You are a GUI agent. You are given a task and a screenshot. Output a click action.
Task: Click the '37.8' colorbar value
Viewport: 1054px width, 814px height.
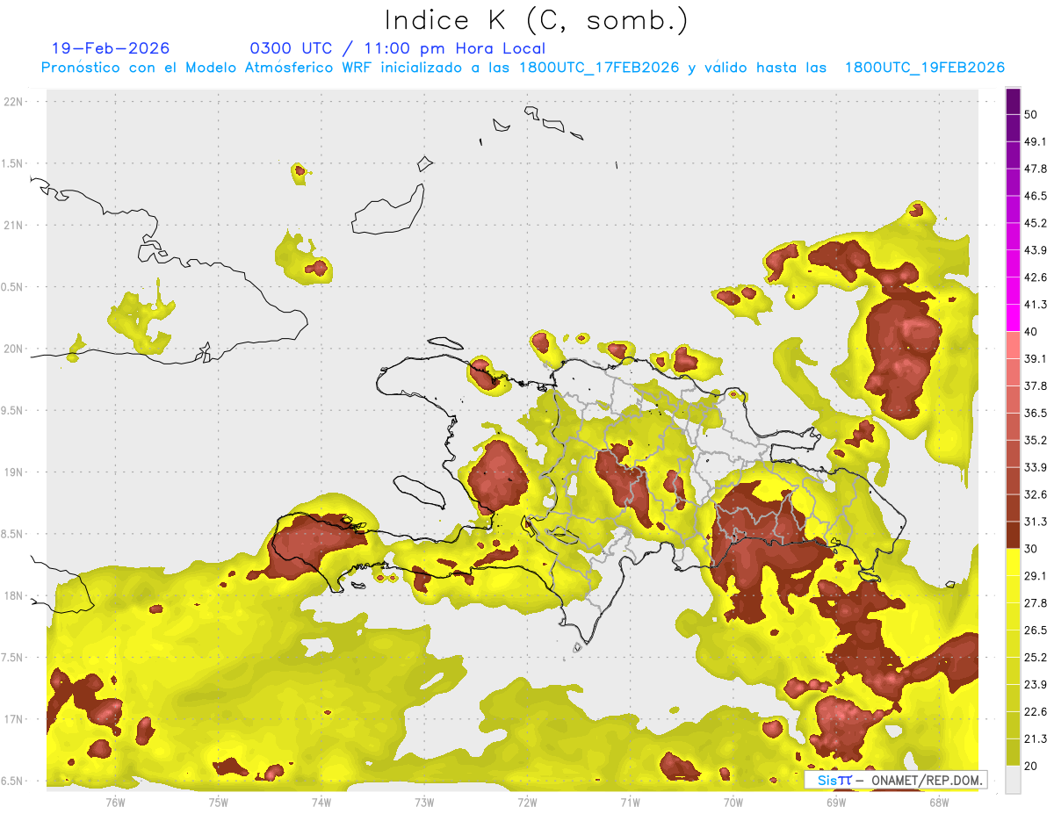coord(1035,385)
